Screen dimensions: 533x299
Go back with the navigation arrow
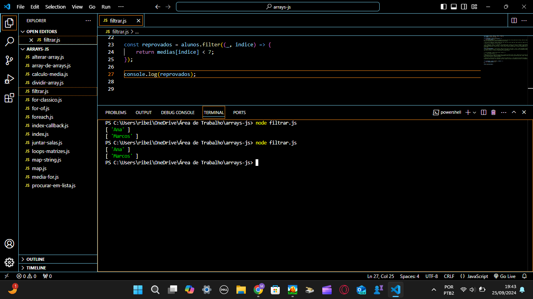(x=158, y=7)
